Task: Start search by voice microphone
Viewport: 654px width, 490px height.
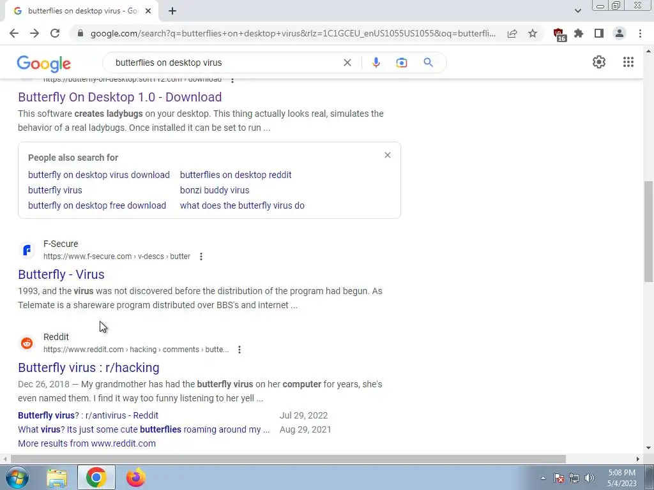Action: [376, 63]
